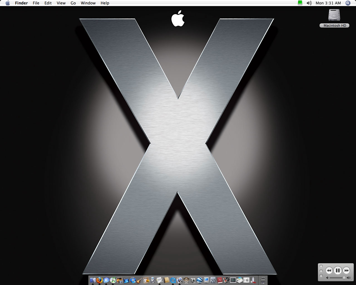The image size is (356, 285).
Task: Launch QuickTime Player from the Dock
Action: point(173,280)
